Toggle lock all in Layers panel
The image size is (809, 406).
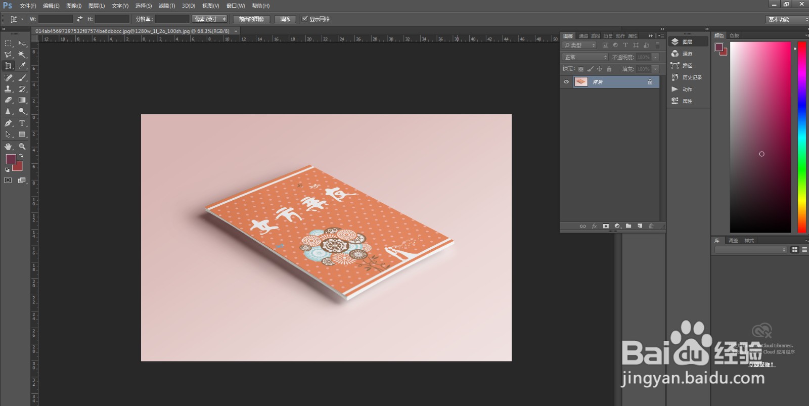point(609,69)
